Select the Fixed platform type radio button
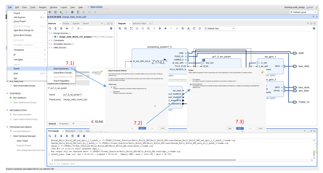Screen dimensions: 323x173 [112, 87]
